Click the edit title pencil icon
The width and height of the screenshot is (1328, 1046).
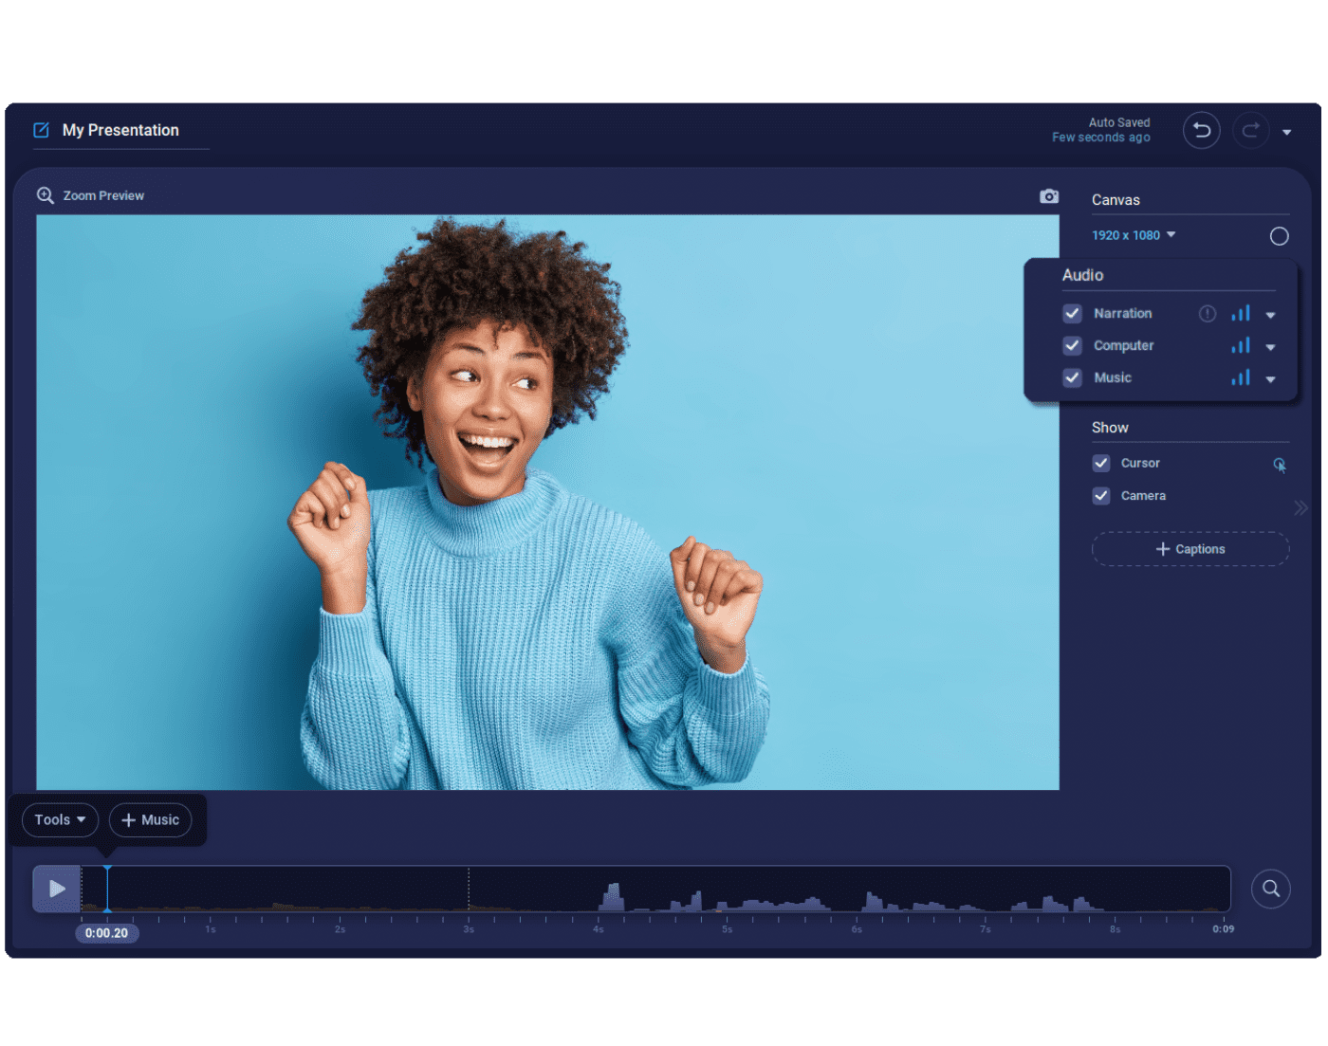[x=42, y=130]
